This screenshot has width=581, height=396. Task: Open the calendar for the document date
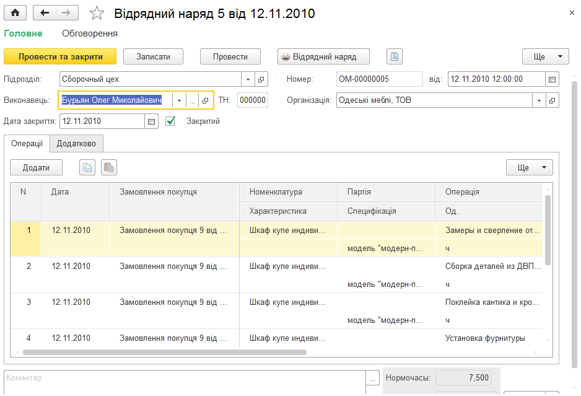pyautogui.click(x=552, y=79)
